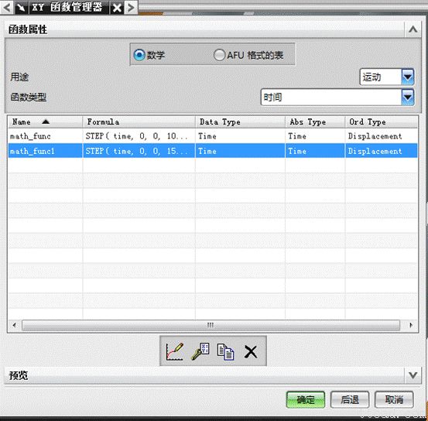Viewport: 428px width, 421px height.
Task: Click the horizontal scrollbar thumb
Action: (x=211, y=325)
